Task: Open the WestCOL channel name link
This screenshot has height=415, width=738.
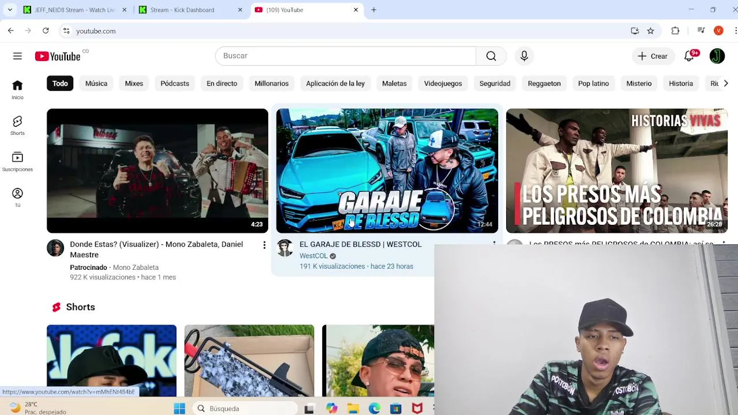Action: (x=313, y=256)
